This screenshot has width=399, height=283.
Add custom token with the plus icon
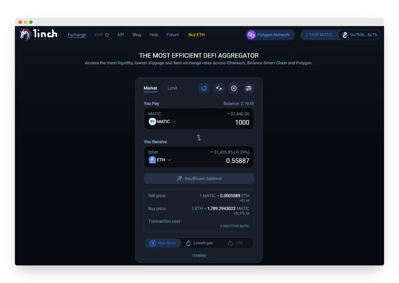tap(234, 88)
